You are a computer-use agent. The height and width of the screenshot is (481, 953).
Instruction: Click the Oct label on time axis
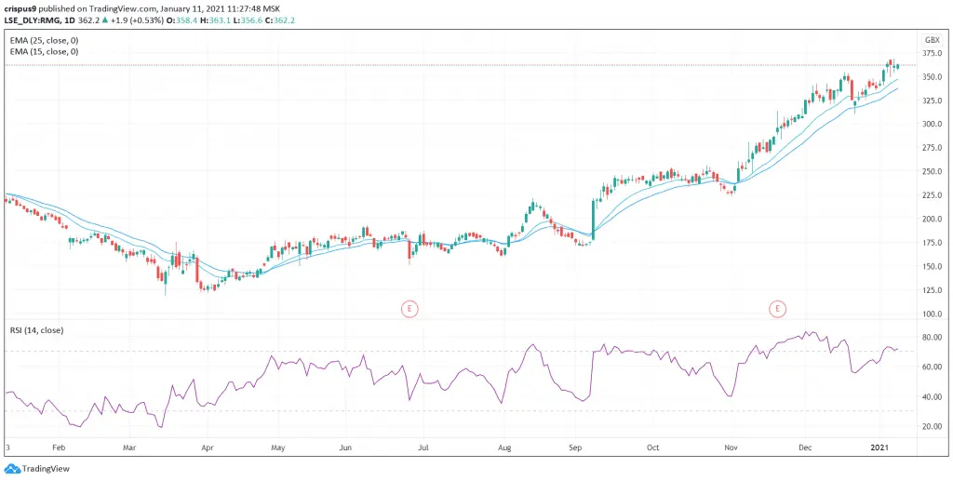[x=652, y=448]
